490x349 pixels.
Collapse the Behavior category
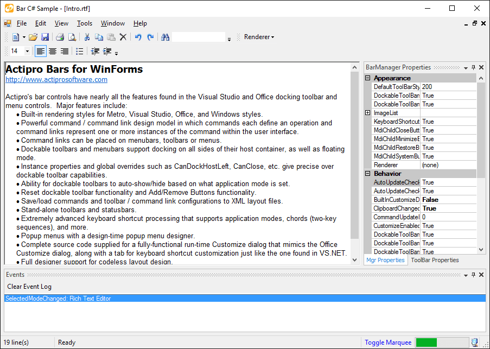[368, 174]
